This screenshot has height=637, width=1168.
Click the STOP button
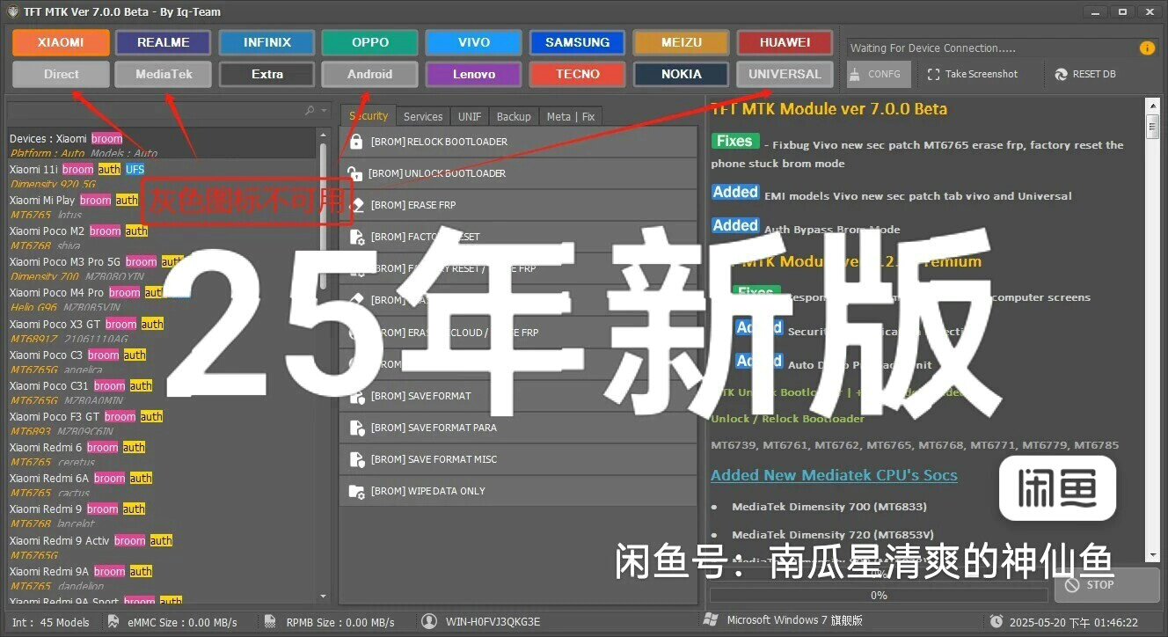[x=1106, y=584]
